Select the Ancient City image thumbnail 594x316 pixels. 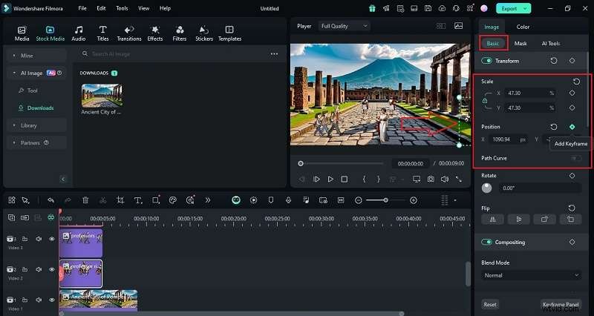(102, 96)
